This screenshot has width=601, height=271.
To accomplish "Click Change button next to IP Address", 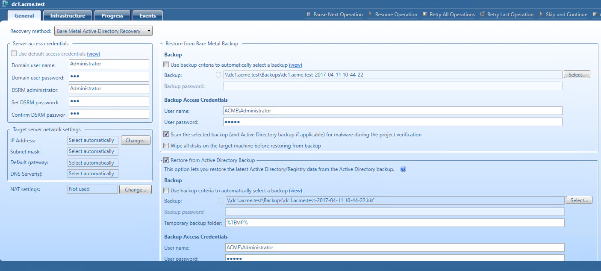I will (x=136, y=140).
